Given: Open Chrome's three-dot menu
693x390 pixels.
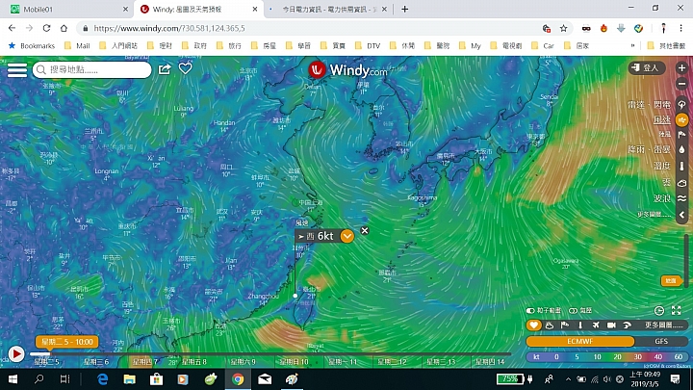Looking at the screenshot, I should pyautogui.click(x=681, y=28).
